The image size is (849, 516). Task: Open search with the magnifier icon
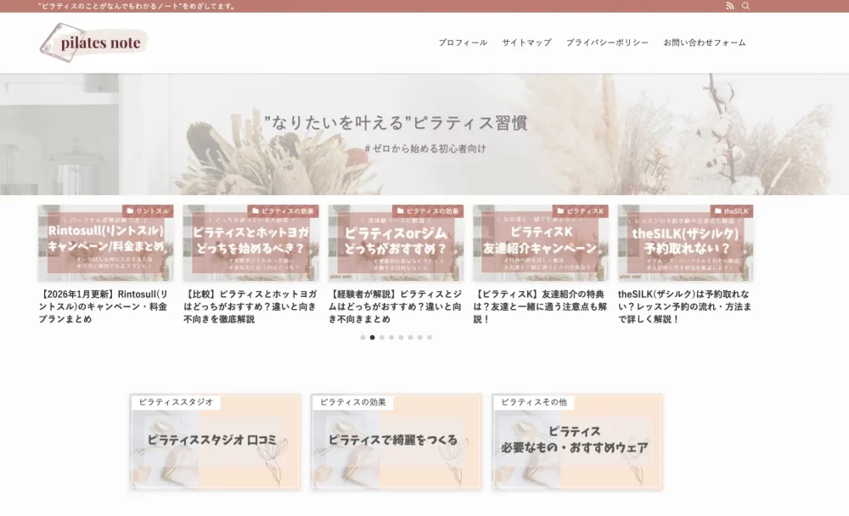click(x=745, y=6)
